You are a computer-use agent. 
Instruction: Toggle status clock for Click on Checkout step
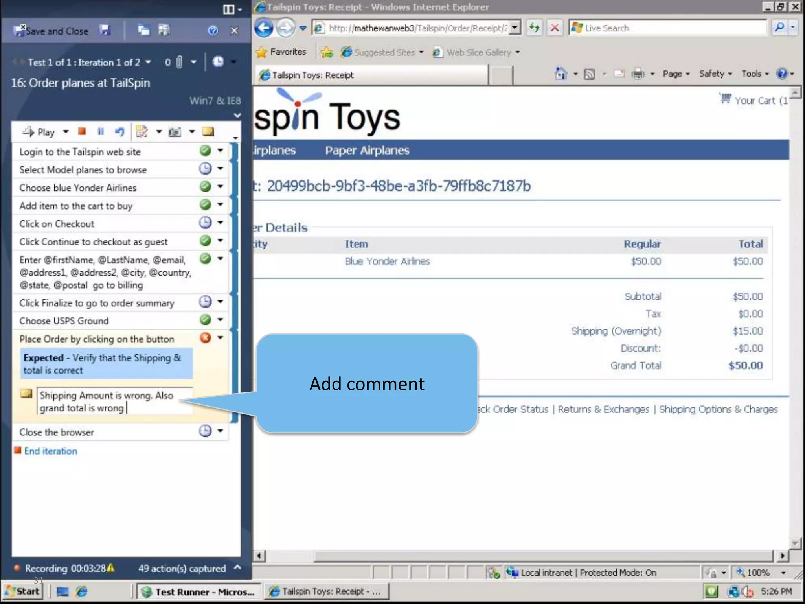click(205, 223)
